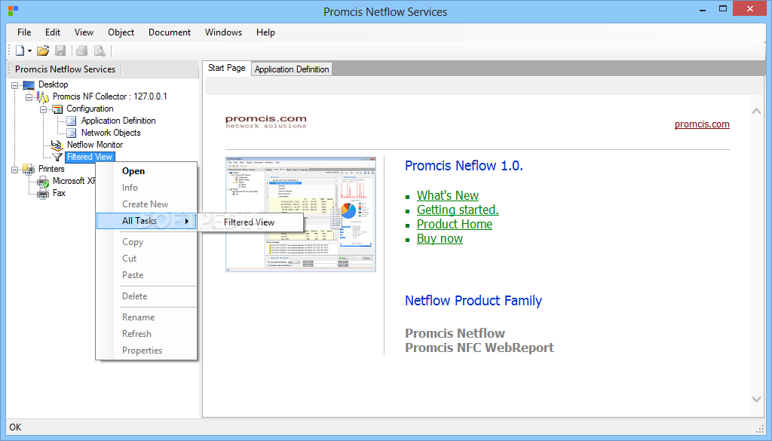Click the New document toolbar icon
The width and height of the screenshot is (772, 441).
(20, 51)
